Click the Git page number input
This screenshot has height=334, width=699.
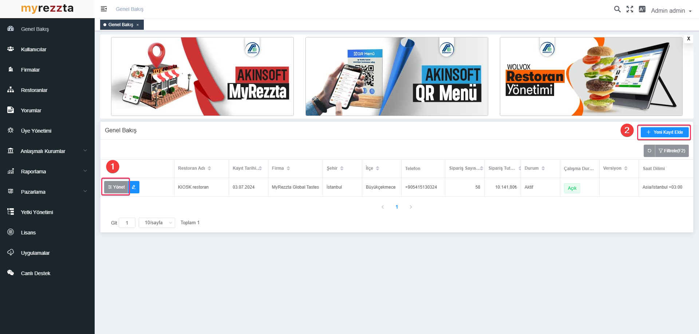127,223
